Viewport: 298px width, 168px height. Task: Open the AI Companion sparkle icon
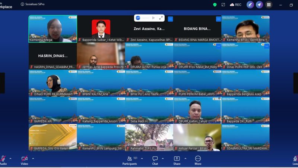coord(259,4)
